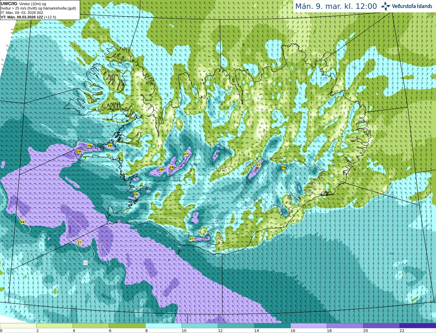The image size is (436, 333).
Task: Pick the 4–6 m/s green legend swatch
Action: (91, 326)
